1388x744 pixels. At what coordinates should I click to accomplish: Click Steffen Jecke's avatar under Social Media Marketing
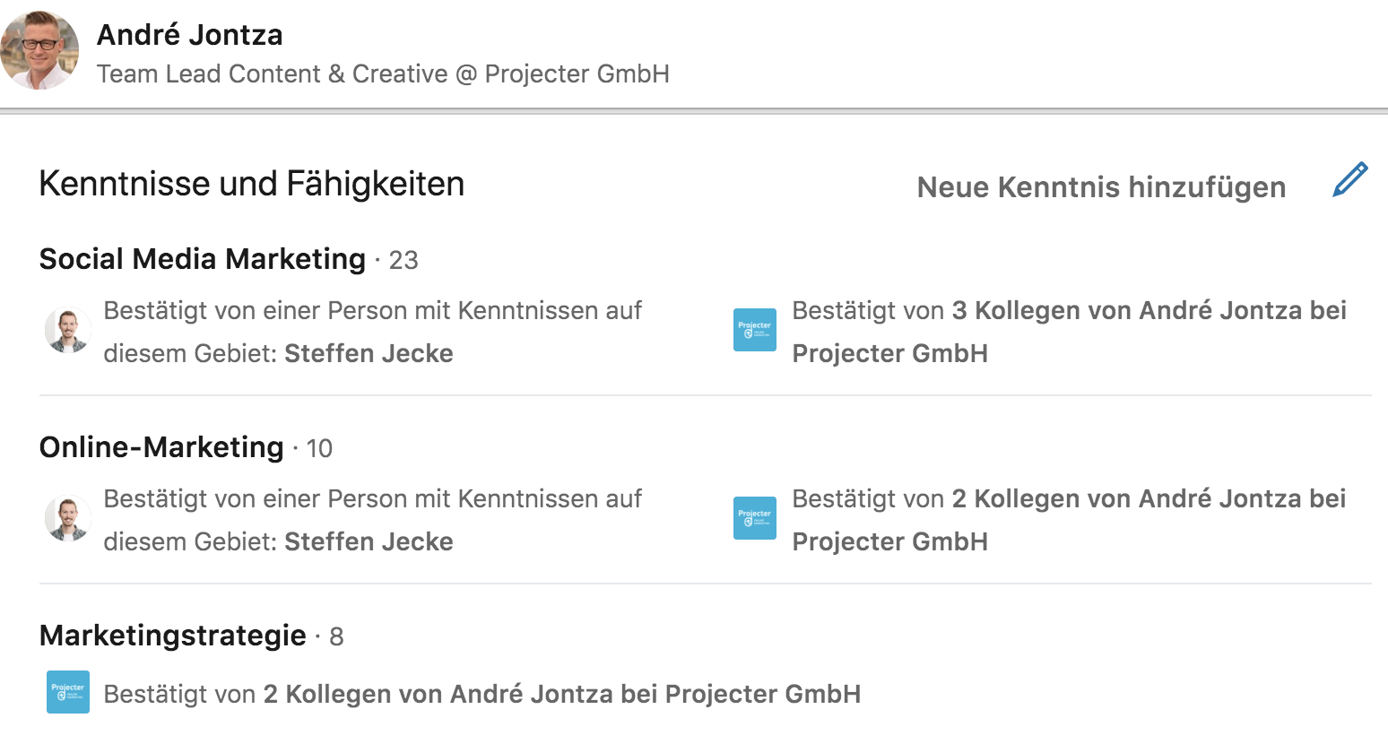coord(68,331)
